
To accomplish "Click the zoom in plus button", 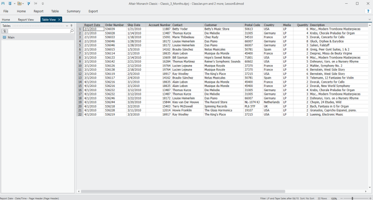I will (x=370, y=198).
